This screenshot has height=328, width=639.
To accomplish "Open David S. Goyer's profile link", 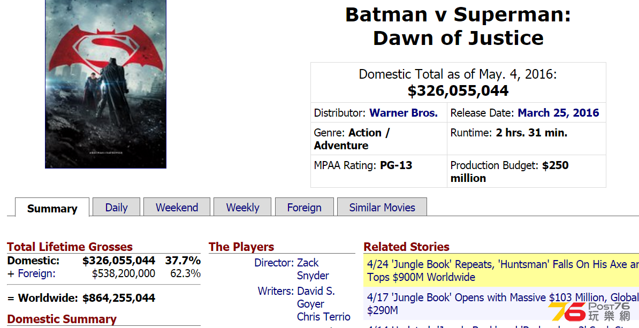I will [x=316, y=298].
